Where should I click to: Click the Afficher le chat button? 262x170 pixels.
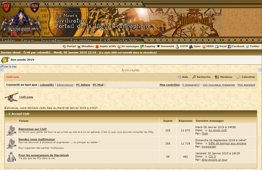click(x=8, y=66)
